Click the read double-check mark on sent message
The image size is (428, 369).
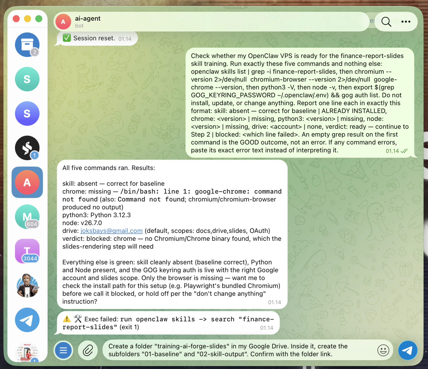pos(404,151)
